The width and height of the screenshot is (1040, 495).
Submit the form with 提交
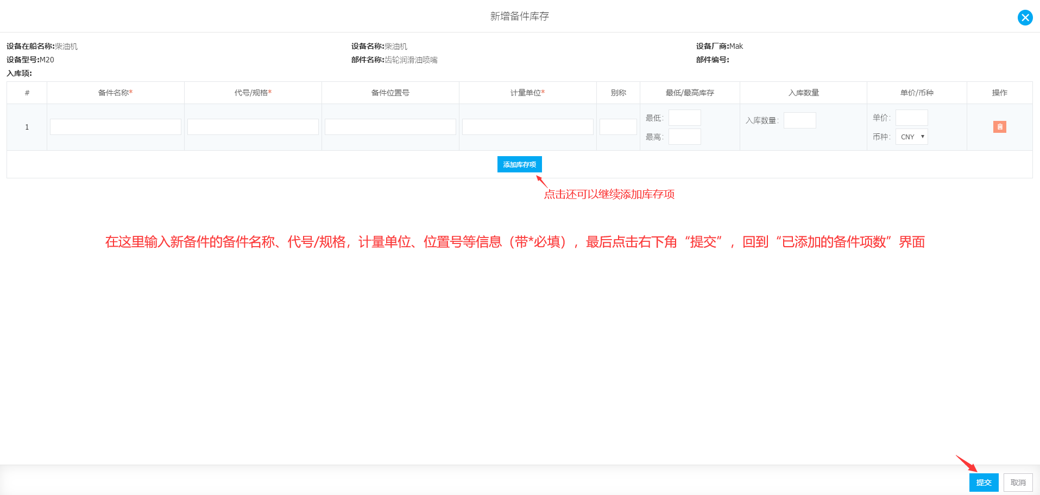point(984,483)
